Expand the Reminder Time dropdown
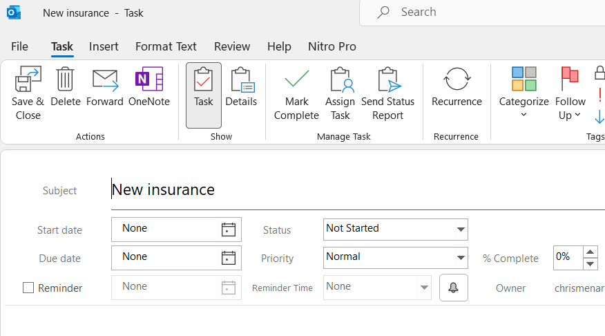This screenshot has height=336, width=605. (424, 288)
